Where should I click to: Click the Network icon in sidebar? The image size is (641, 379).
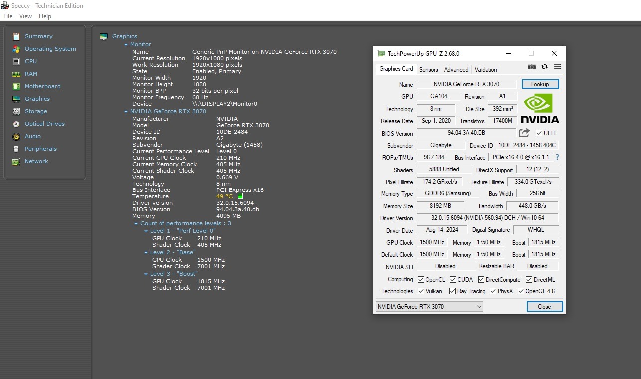[16, 161]
